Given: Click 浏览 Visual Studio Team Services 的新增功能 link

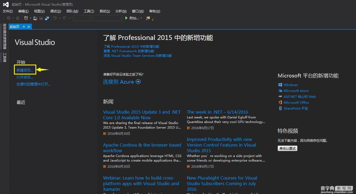Looking at the screenshot, I should tap(138, 55).
